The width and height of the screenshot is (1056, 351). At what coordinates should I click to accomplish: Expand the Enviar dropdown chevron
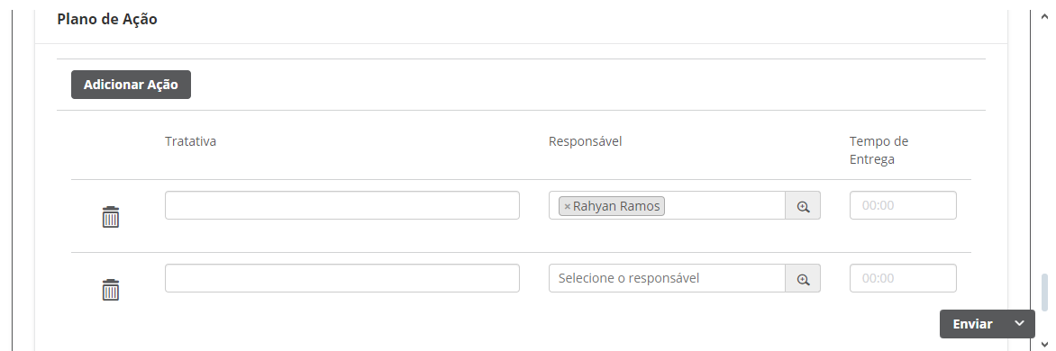pos(1020,324)
